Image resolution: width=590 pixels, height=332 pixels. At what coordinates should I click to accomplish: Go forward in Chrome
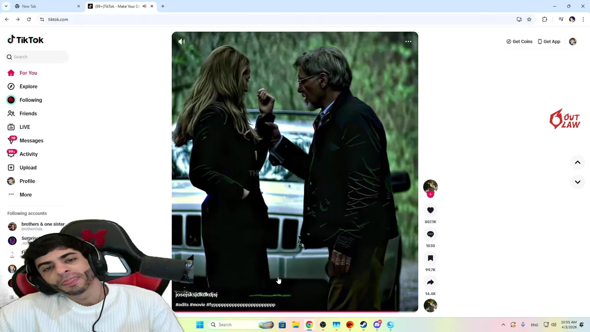(x=18, y=19)
